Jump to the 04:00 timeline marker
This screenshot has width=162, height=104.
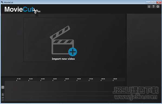tap(55, 79)
